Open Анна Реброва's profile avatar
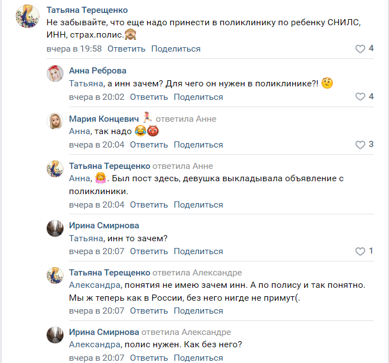Image resolution: width=389 pixels, height=363 pixels. tap(55, 73)
